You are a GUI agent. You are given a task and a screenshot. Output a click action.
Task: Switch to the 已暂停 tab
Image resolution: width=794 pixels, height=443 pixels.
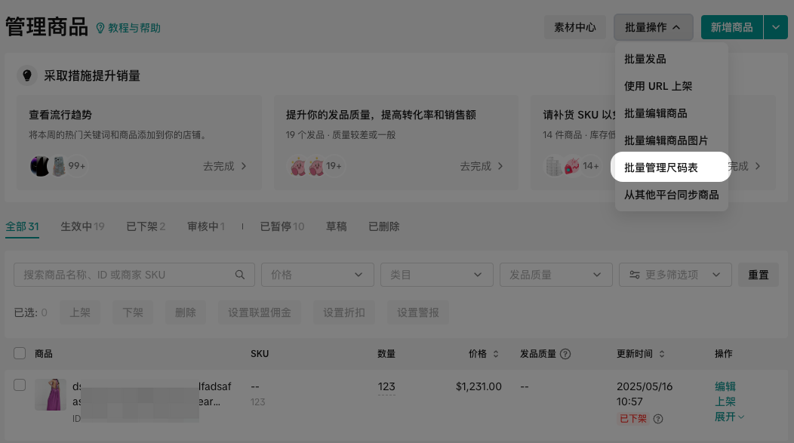pyautogui.click(x=282, y=226)
